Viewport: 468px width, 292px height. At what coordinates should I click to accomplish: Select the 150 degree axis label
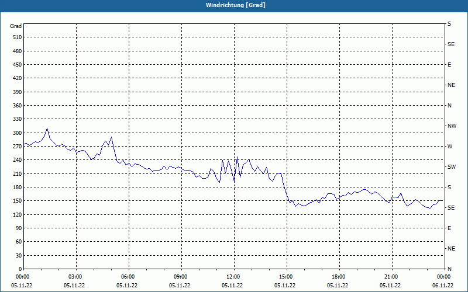pyautogui.click(x=18, y=201)
